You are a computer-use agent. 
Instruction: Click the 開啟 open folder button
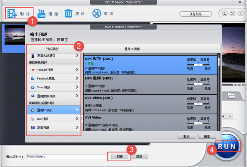click(139, 156)
